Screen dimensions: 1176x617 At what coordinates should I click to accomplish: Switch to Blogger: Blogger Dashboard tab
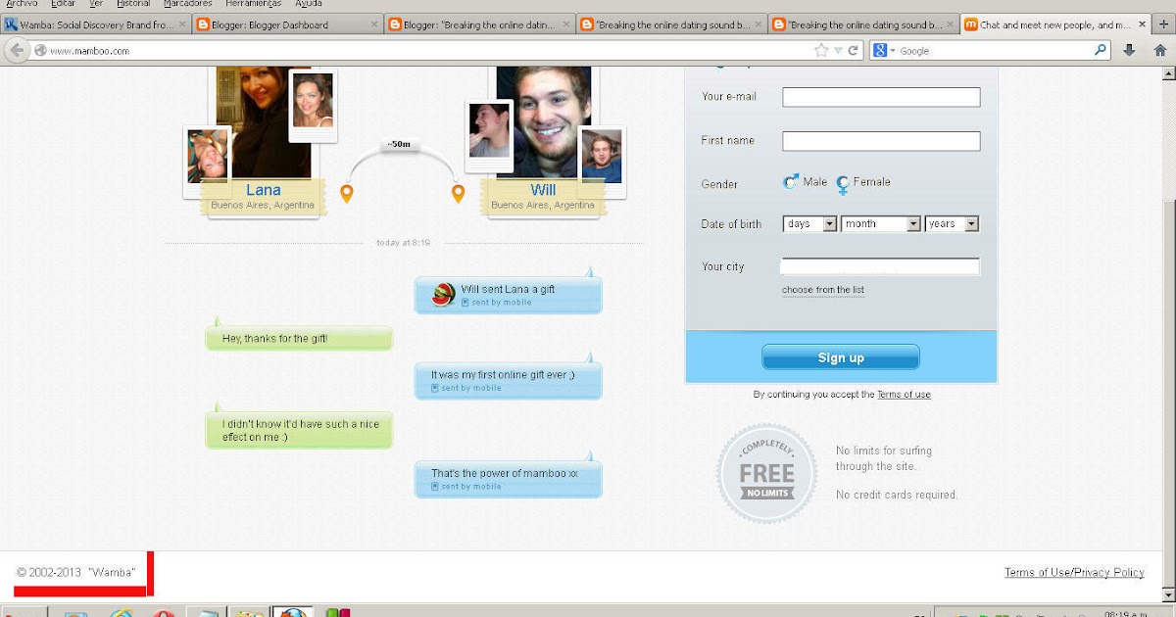[x=288, y=25]
